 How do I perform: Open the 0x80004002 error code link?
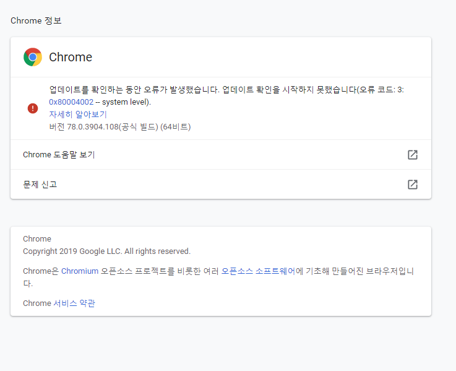point(71,102)
